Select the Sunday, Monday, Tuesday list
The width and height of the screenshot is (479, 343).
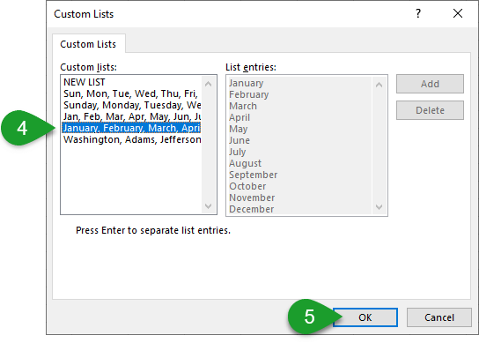tap(131, 105)
